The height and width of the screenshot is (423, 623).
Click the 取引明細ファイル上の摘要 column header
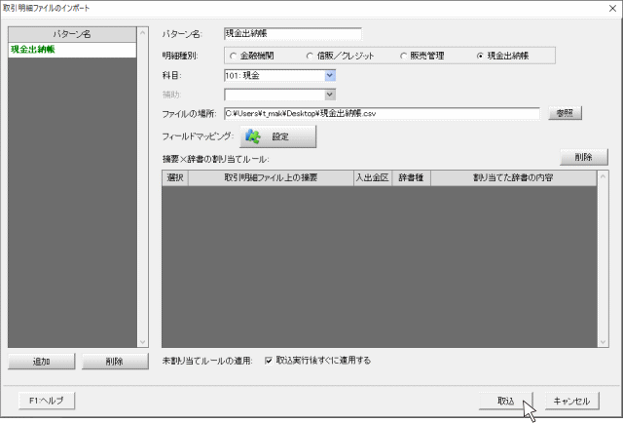[x=271, y=178]
